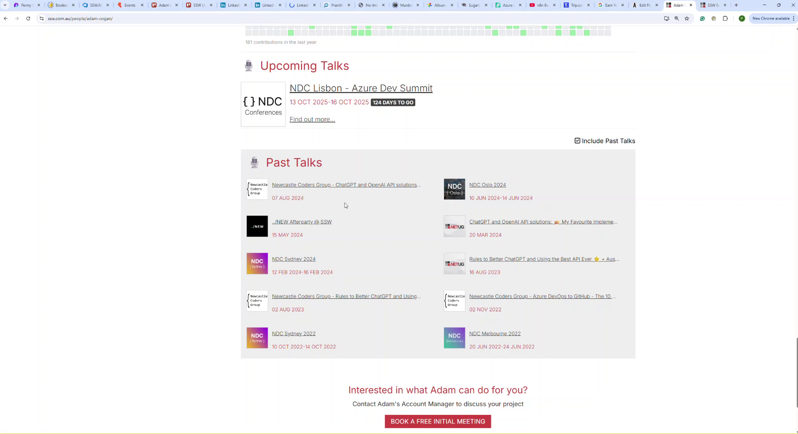The width and height of the screenshot is (798, 434).
Task: Open the Grammarly extension icon
Action: coord(702,18)
